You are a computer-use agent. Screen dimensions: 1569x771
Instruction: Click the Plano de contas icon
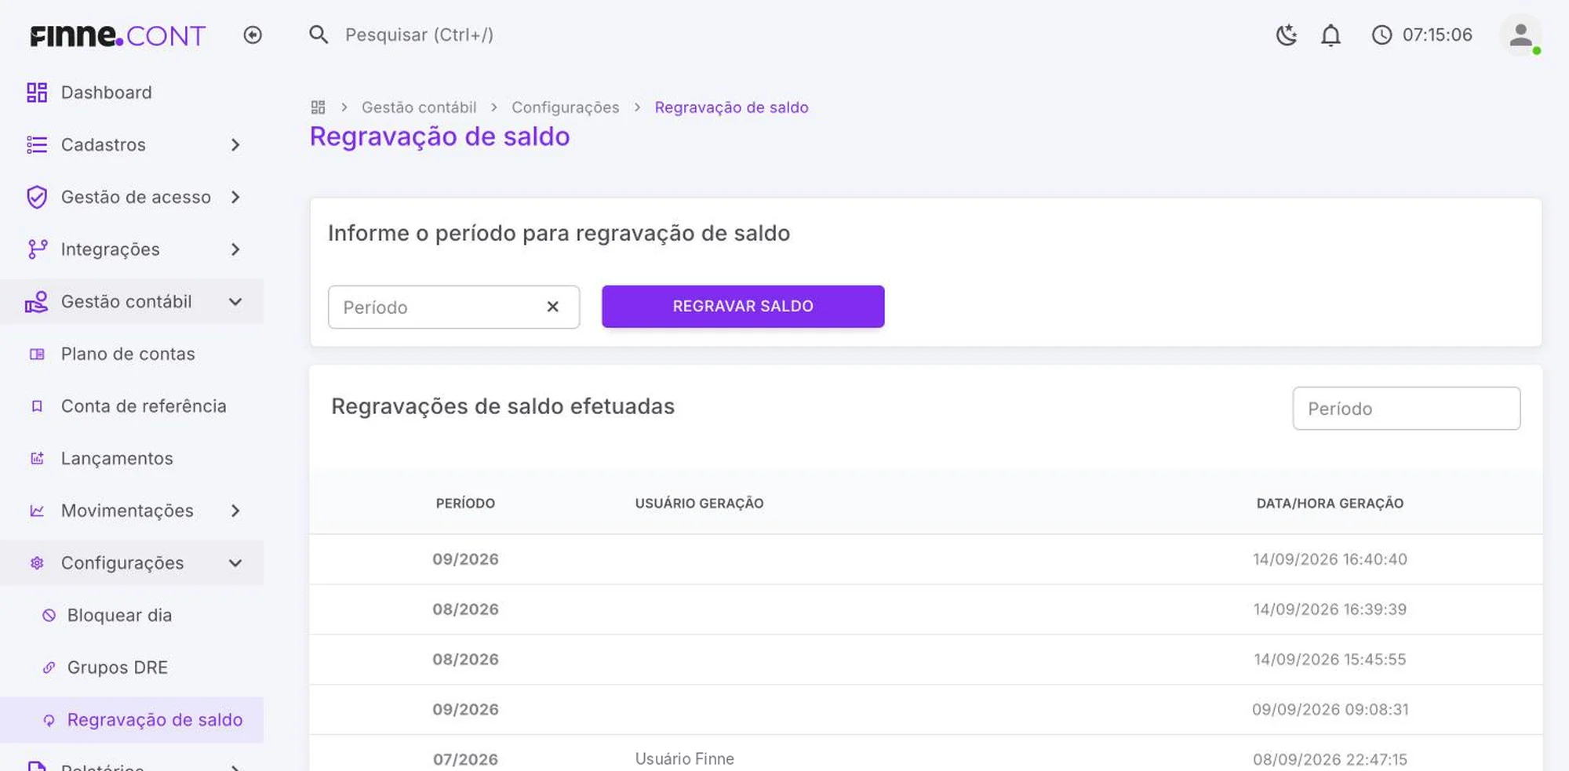coord(37,355)
